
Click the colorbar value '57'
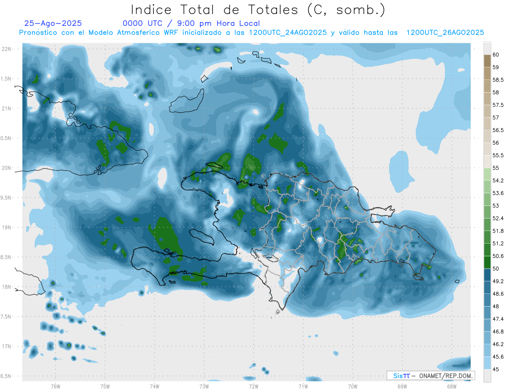496,118
